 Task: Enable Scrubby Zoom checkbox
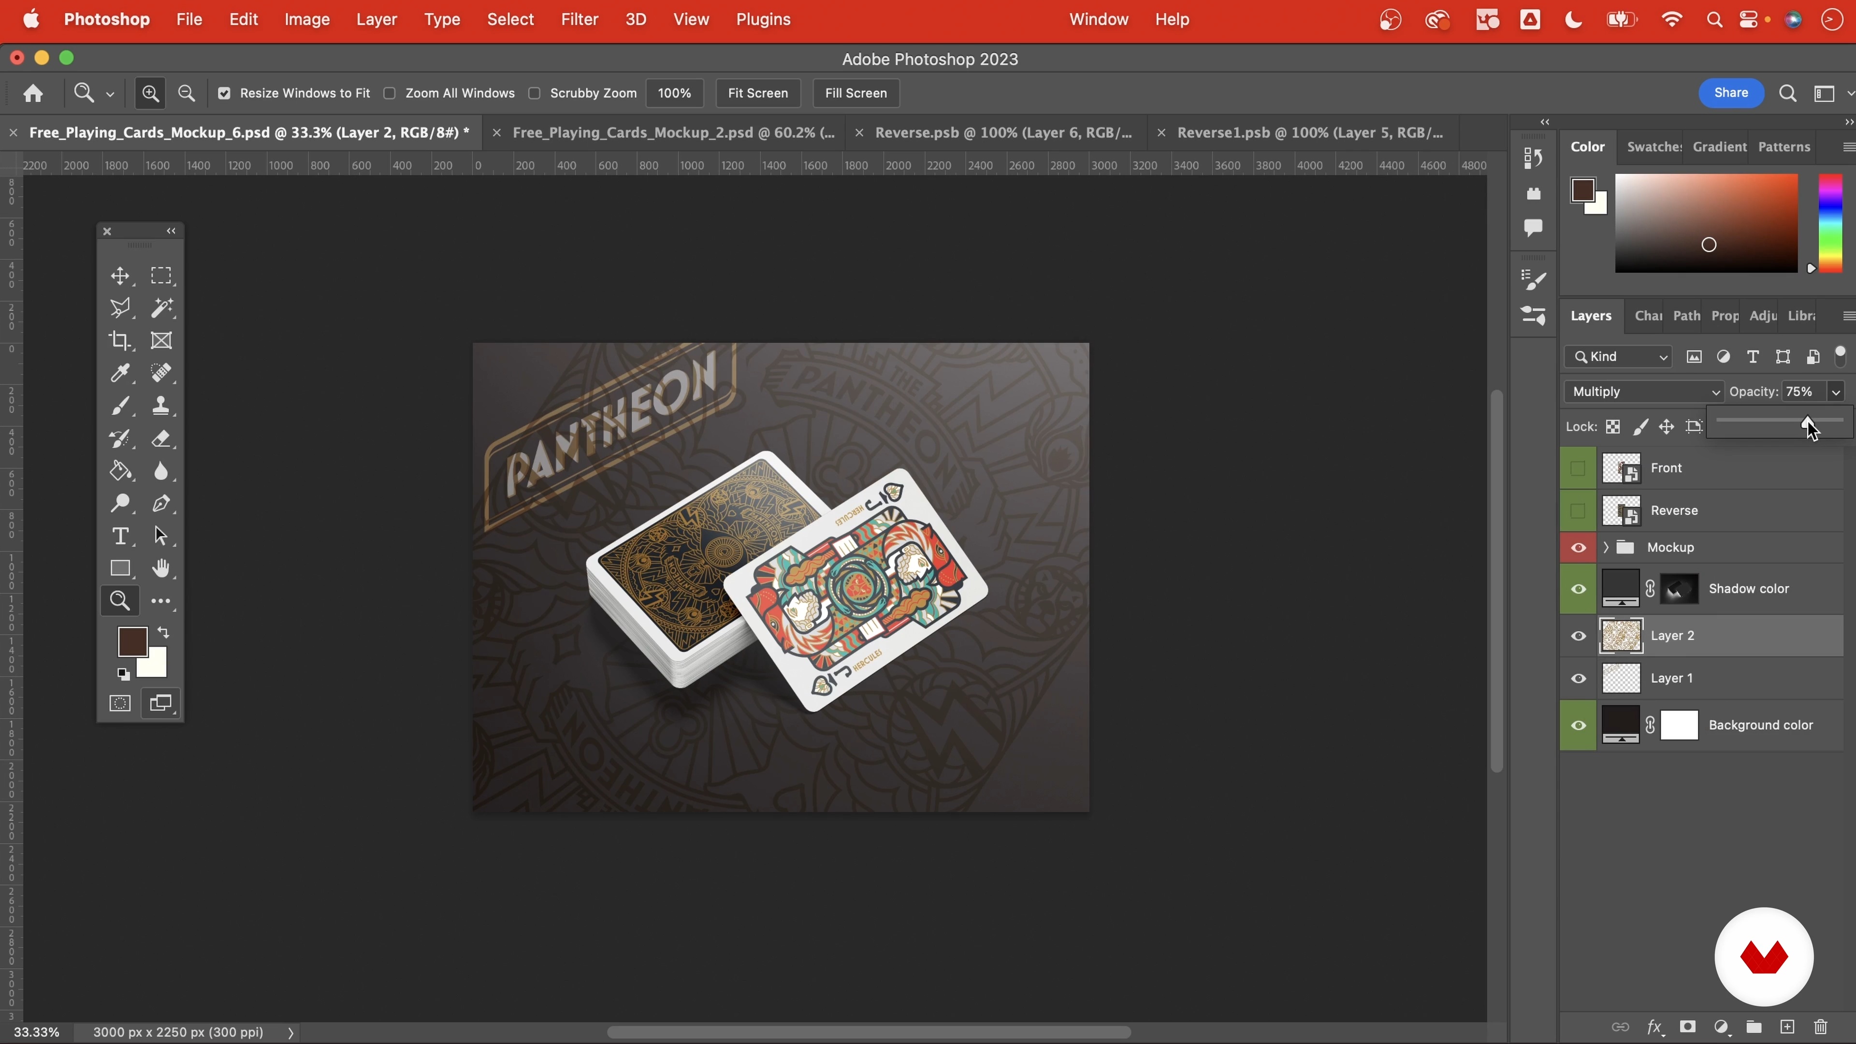(x=535, y=94)
